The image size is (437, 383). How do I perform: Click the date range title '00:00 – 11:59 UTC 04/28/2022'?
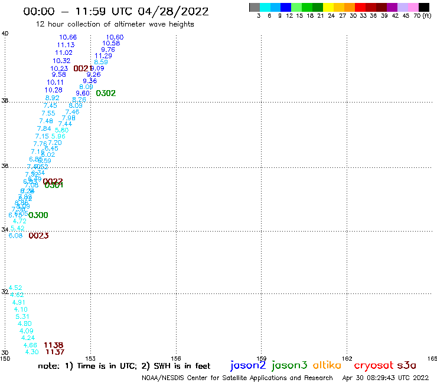116,12
